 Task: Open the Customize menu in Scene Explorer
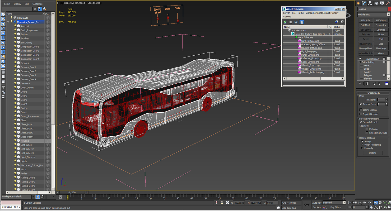(37, 4)
